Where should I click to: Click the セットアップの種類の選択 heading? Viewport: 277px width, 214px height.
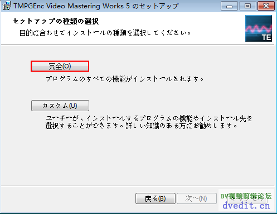56,21
